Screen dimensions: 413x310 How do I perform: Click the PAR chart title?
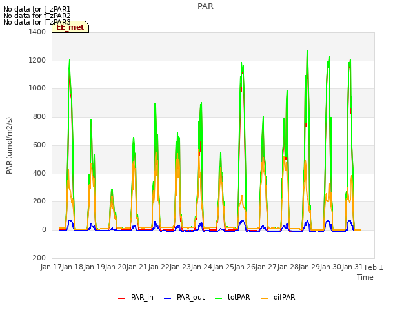tap(205, 6)
